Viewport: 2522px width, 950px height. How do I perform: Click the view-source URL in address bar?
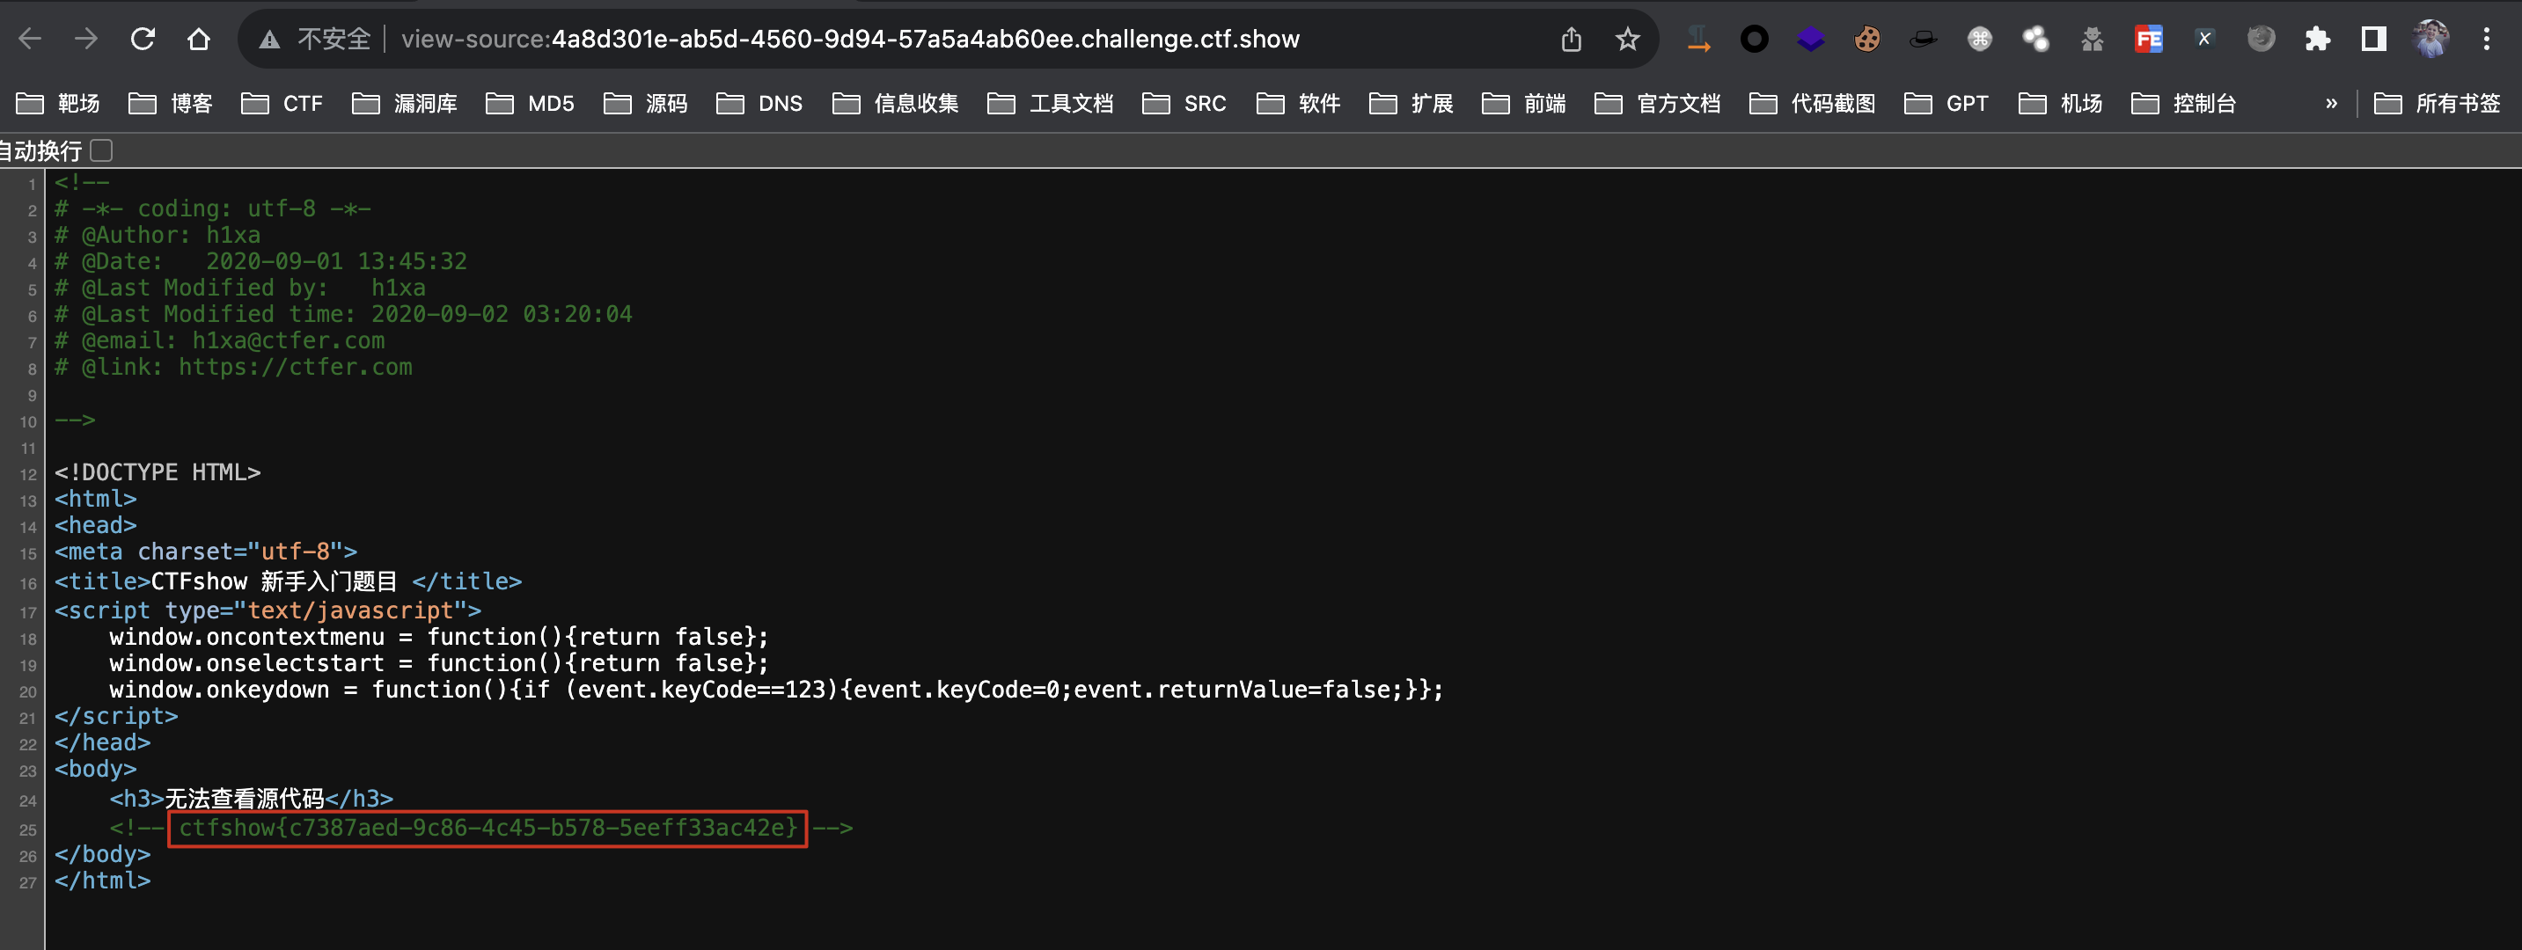(851, 39)
